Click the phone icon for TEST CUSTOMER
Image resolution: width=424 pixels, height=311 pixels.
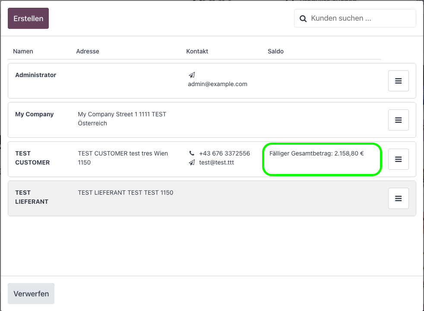tap(192, 153)
